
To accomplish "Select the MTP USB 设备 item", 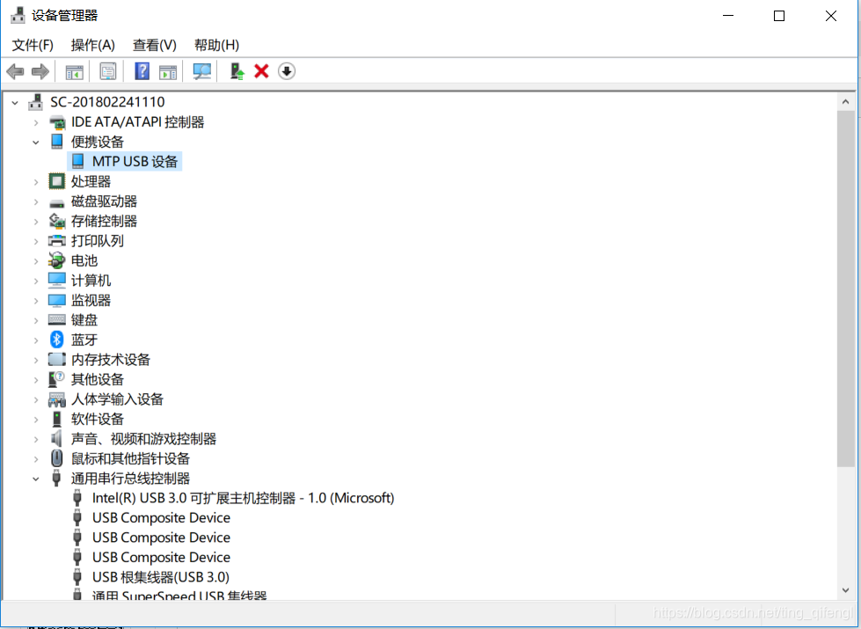I will (x=135, y=162).
